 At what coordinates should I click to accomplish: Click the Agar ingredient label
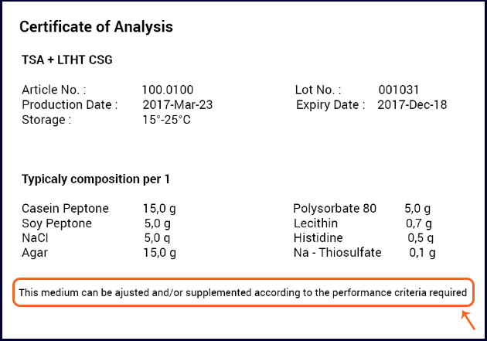coord(35,253)
